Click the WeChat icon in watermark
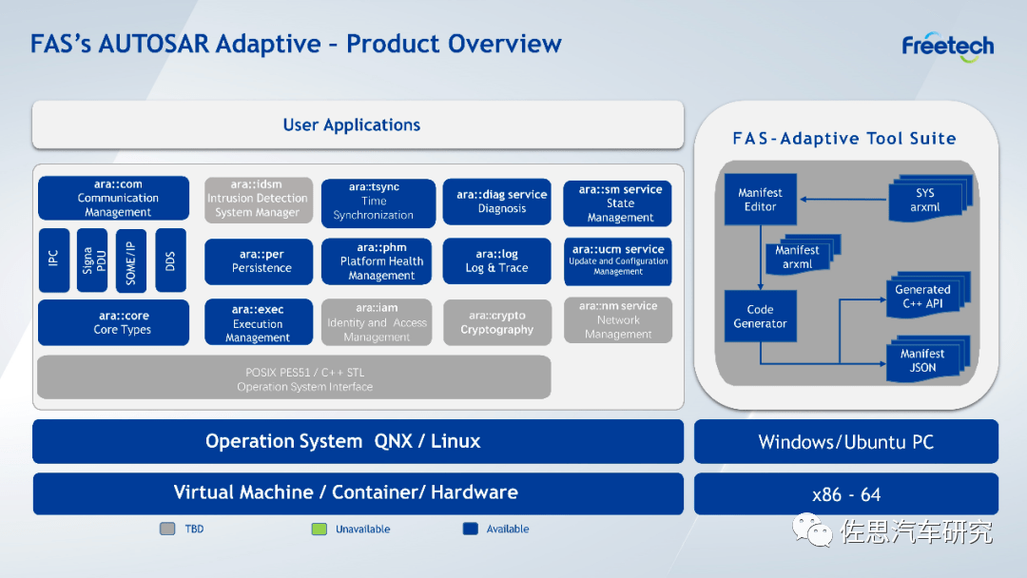This screenshot has height=578, width=1027. (815, 529)
